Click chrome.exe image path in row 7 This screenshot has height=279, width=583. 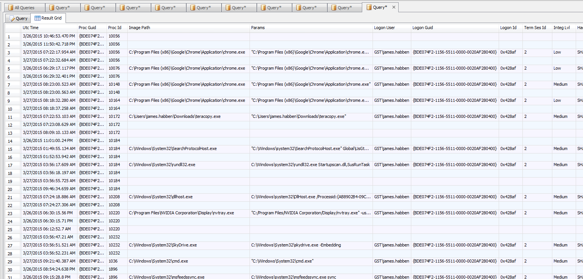(189, 84)
